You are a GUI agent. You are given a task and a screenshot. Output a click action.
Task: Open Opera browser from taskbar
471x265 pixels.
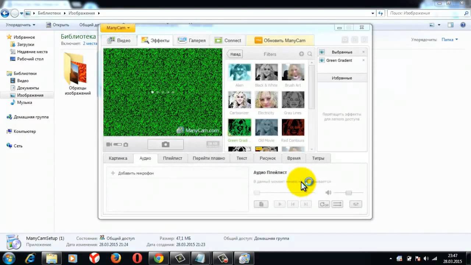pos(137,258)
